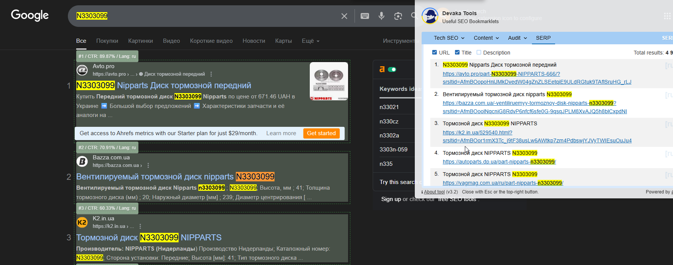The image size is (673, 265).
Task: Uncheck the Title checkbox
Action: pos(457,52)
